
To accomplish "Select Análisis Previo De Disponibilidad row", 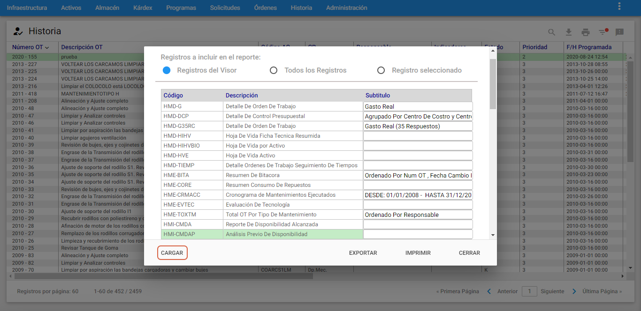I will [317, 234].
